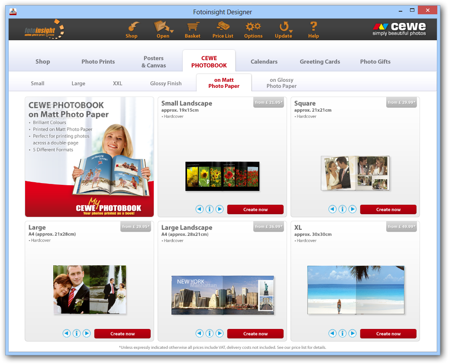This screenshot has height=364, width=449.
Task: Show previous Small Landscape image
Action: (200, 209)
